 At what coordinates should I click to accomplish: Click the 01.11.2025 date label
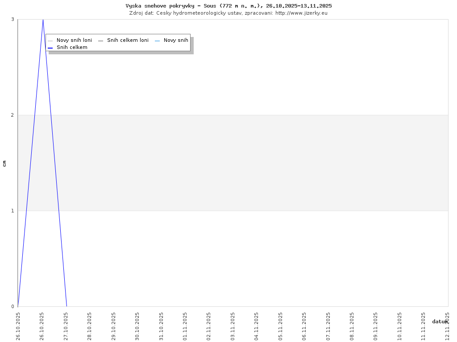[x=185, y=326]
